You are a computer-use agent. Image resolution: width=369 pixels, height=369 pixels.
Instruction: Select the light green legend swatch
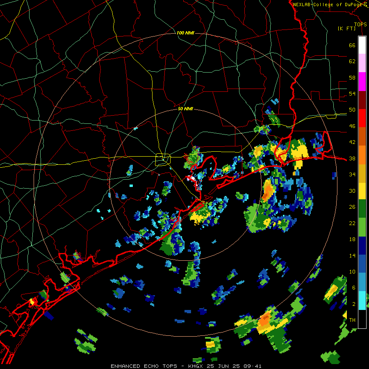click(362, 227)
